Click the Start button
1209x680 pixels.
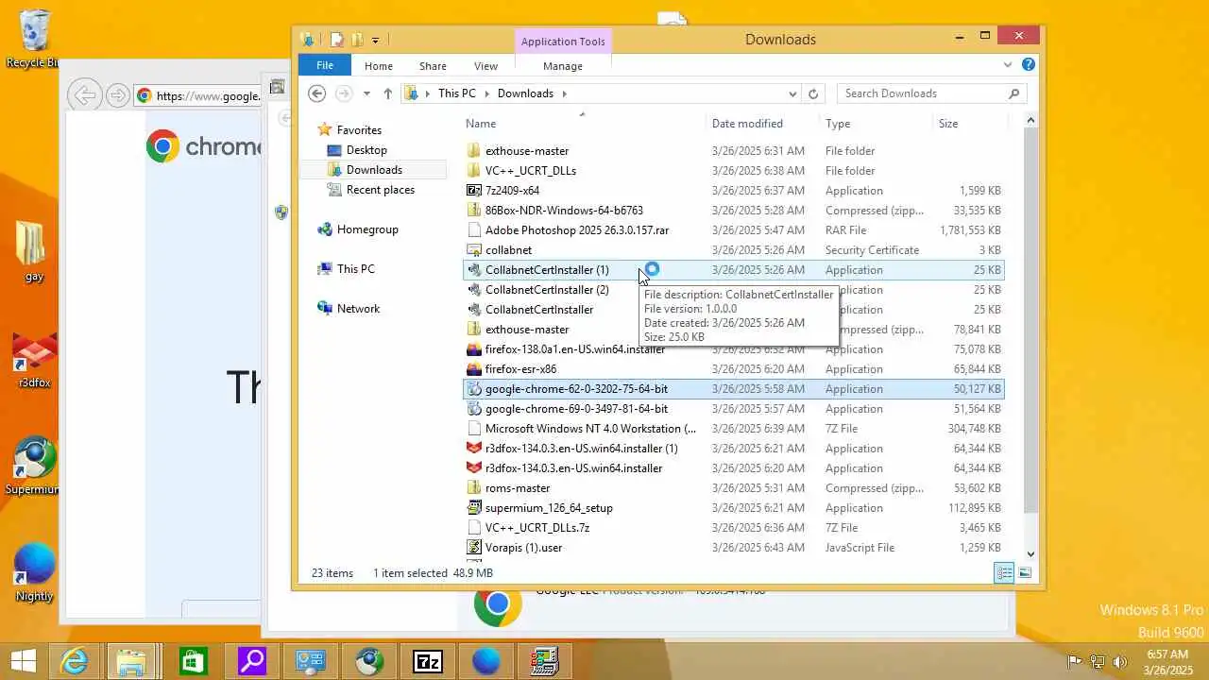(x=23, y=661)
